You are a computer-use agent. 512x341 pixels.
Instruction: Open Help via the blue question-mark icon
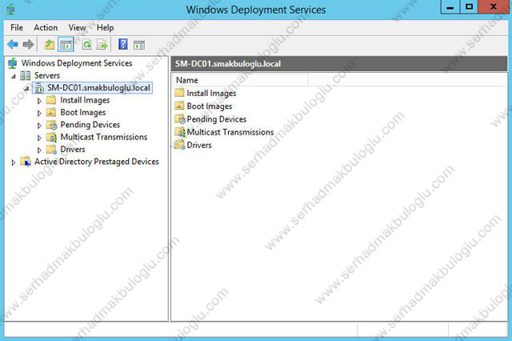(122, 44)
